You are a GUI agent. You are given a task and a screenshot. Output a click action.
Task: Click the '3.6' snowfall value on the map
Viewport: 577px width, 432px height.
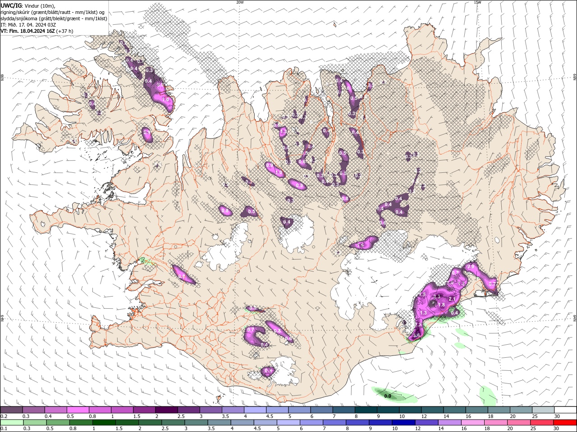point(416,335)
